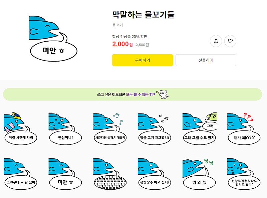
Task: Click the bear mascot icon in TIP banner
Action: 163,95
